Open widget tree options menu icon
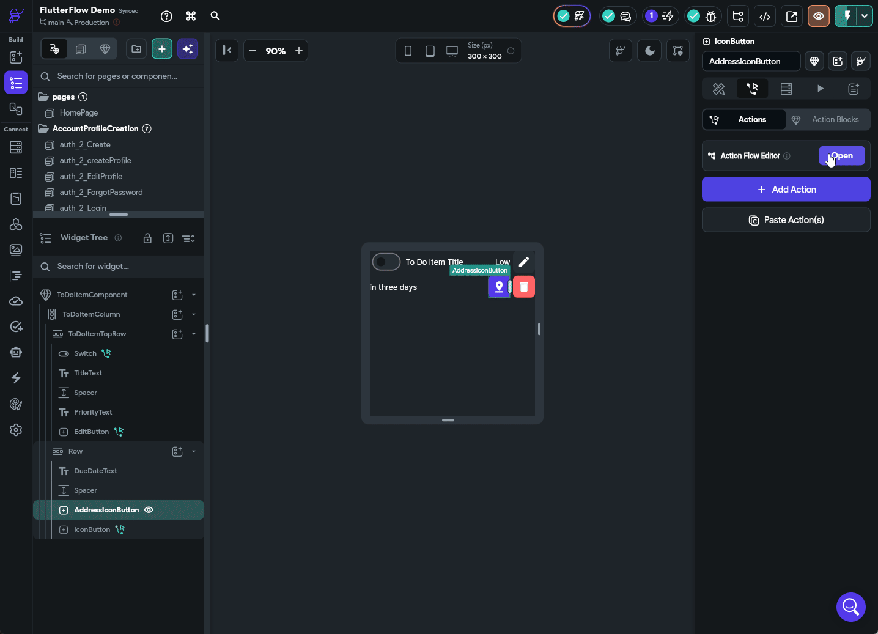 coord(189,238)
